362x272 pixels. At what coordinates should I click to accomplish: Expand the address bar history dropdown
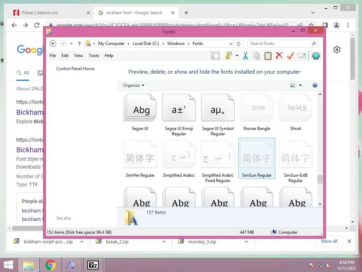coord(231,44)
